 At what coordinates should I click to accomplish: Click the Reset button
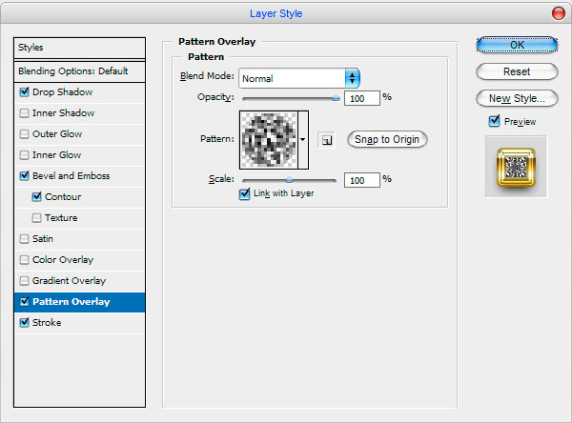point(517,71)
